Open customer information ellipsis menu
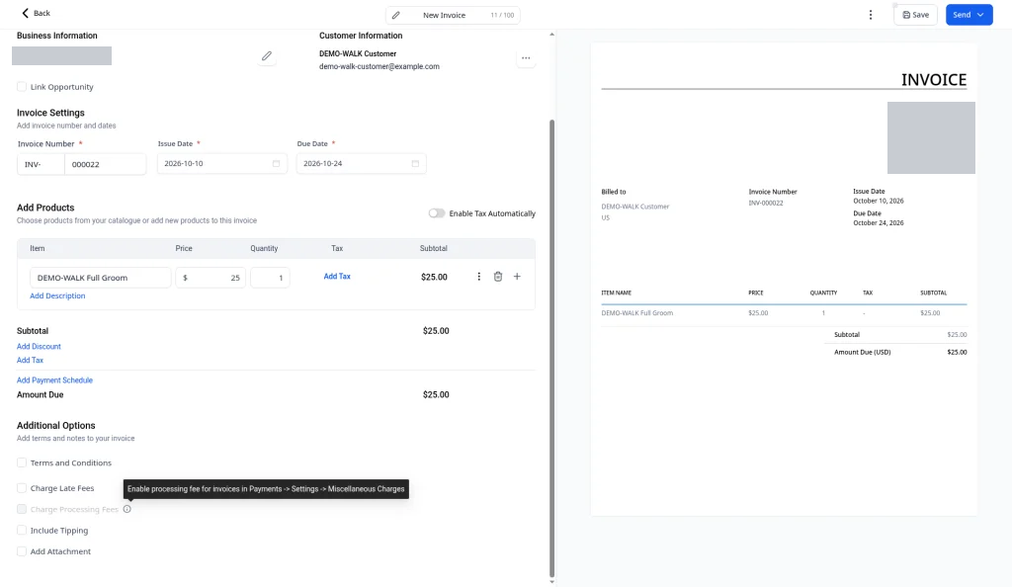This screenshot has width=1012, height=587. (x=526, y=58)
